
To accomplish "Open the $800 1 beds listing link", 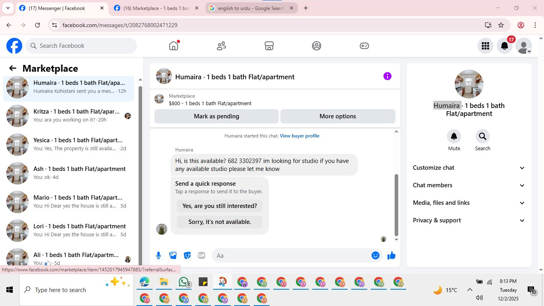I will coord(210,103).
